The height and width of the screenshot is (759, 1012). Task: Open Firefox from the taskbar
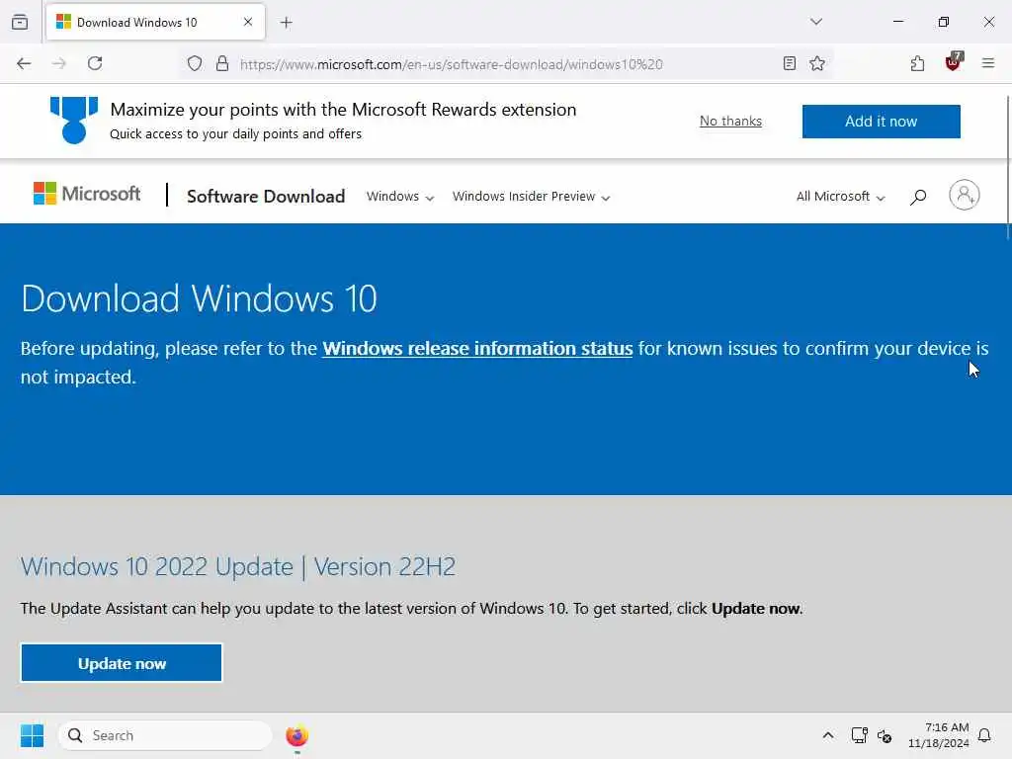coord(296,735)
